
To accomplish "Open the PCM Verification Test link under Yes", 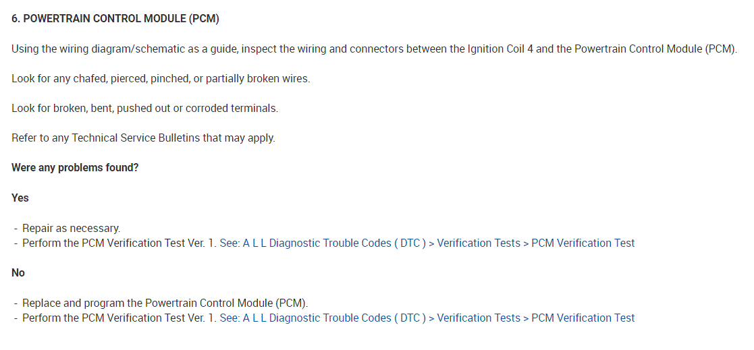I will pyautogui.click(x=583, y=243).
